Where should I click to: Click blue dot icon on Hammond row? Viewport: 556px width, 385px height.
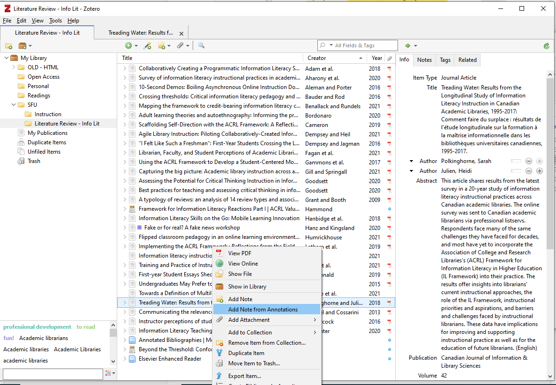390,209
